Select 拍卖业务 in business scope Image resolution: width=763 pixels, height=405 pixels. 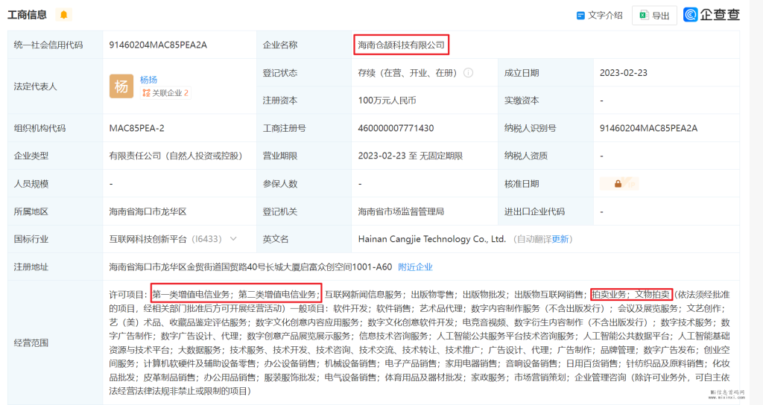click(x=610, y=295)
